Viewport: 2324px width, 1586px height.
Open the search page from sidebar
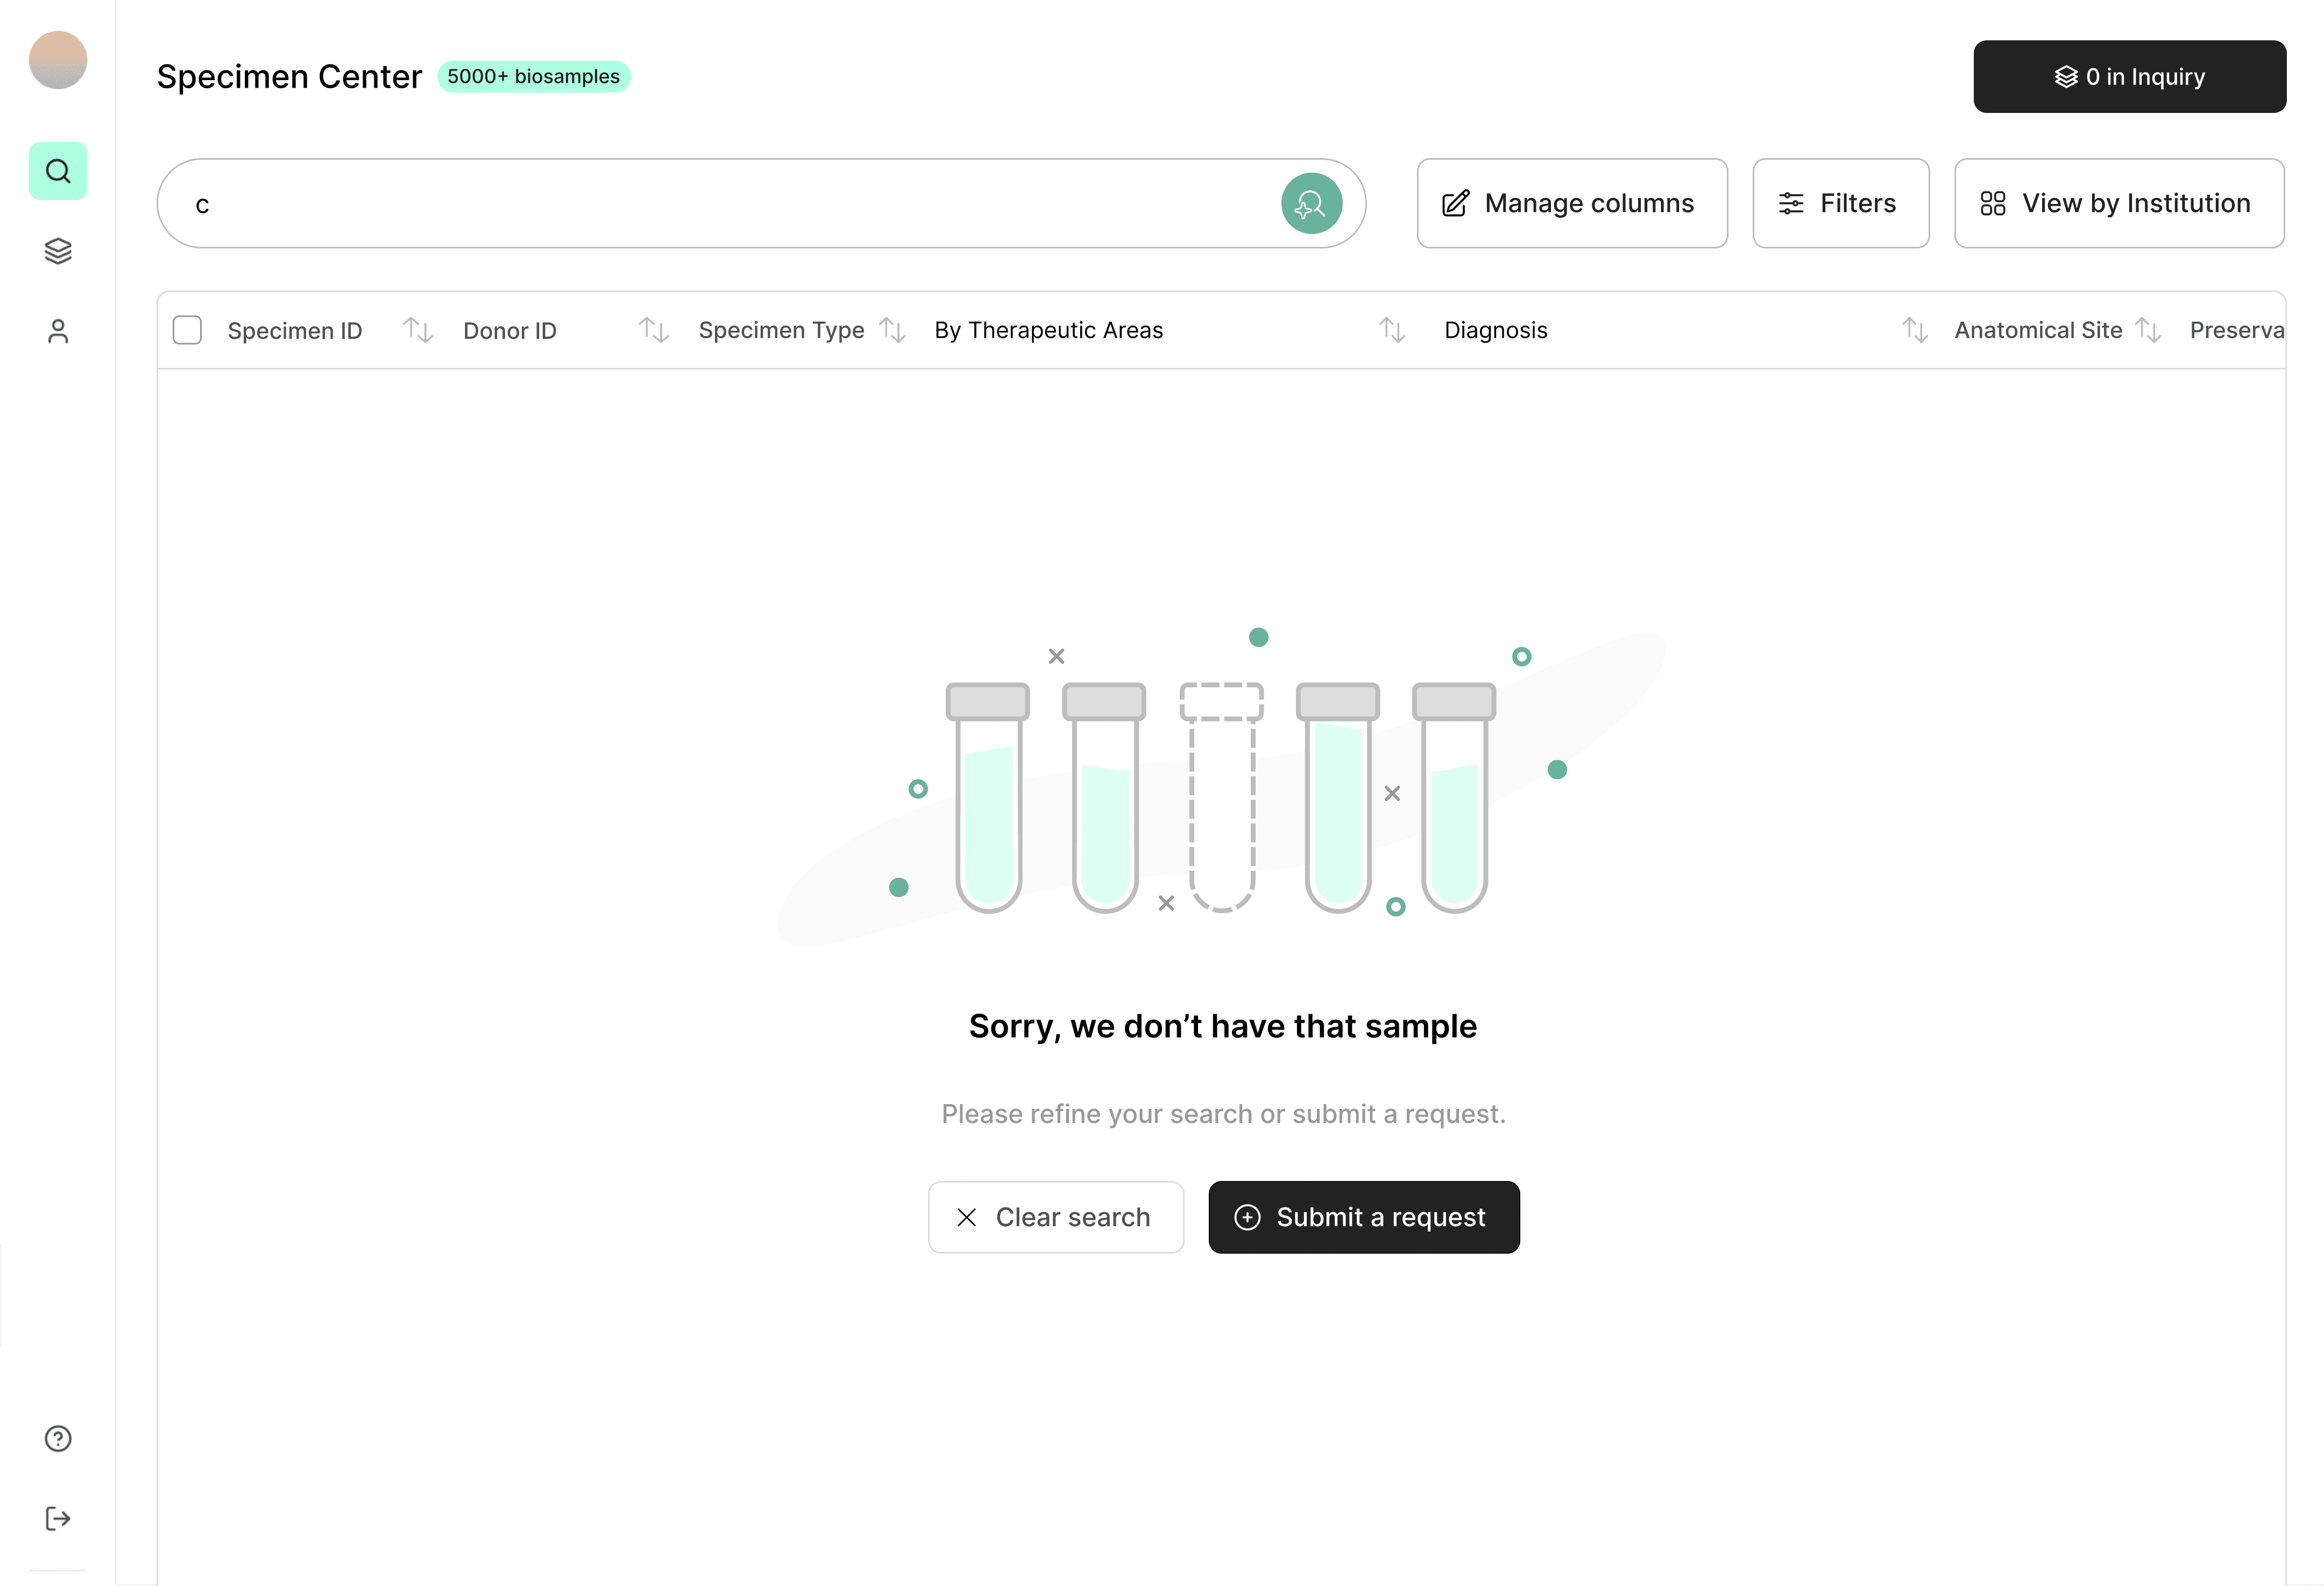click(x=58, y=171)
